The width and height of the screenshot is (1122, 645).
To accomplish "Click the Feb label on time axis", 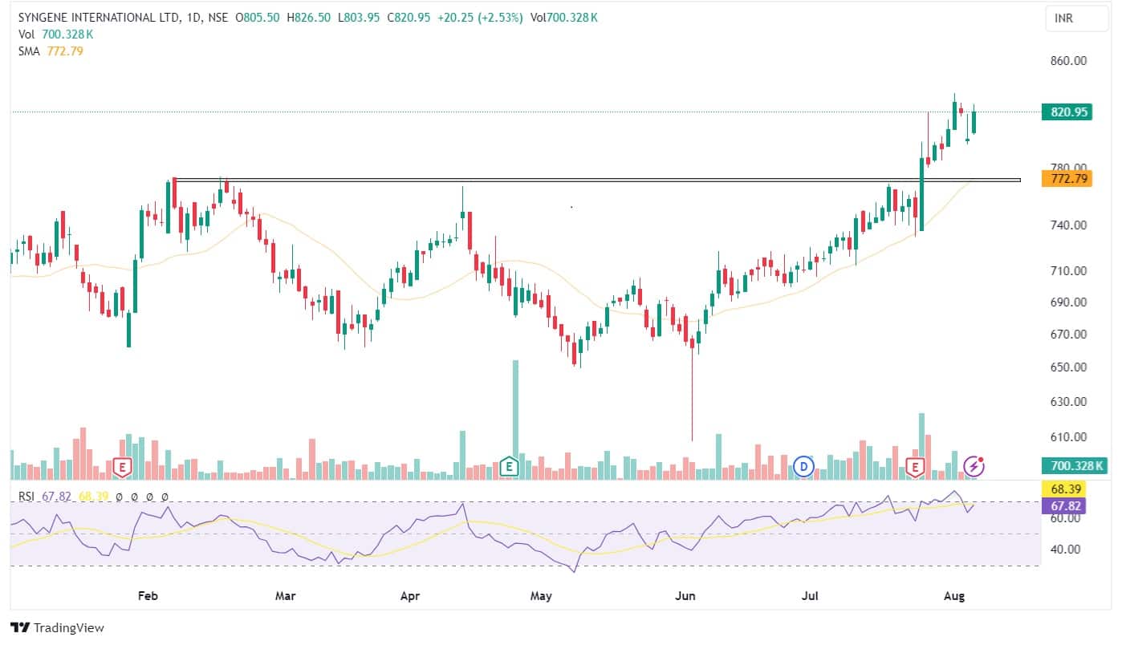I will (147, 596).
